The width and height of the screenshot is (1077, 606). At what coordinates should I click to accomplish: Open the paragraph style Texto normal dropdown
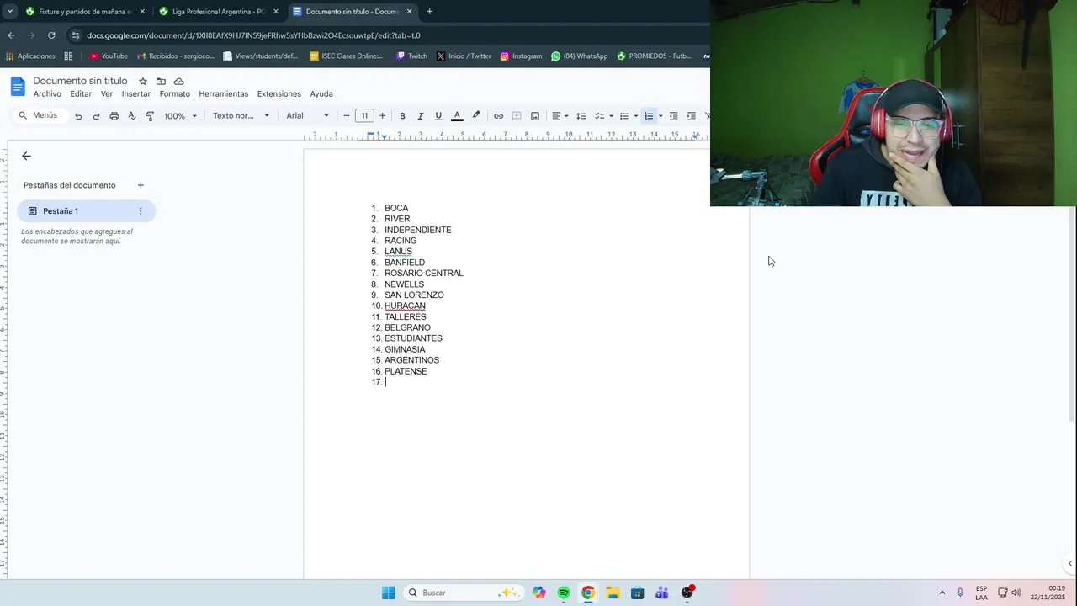pos(241,116)
